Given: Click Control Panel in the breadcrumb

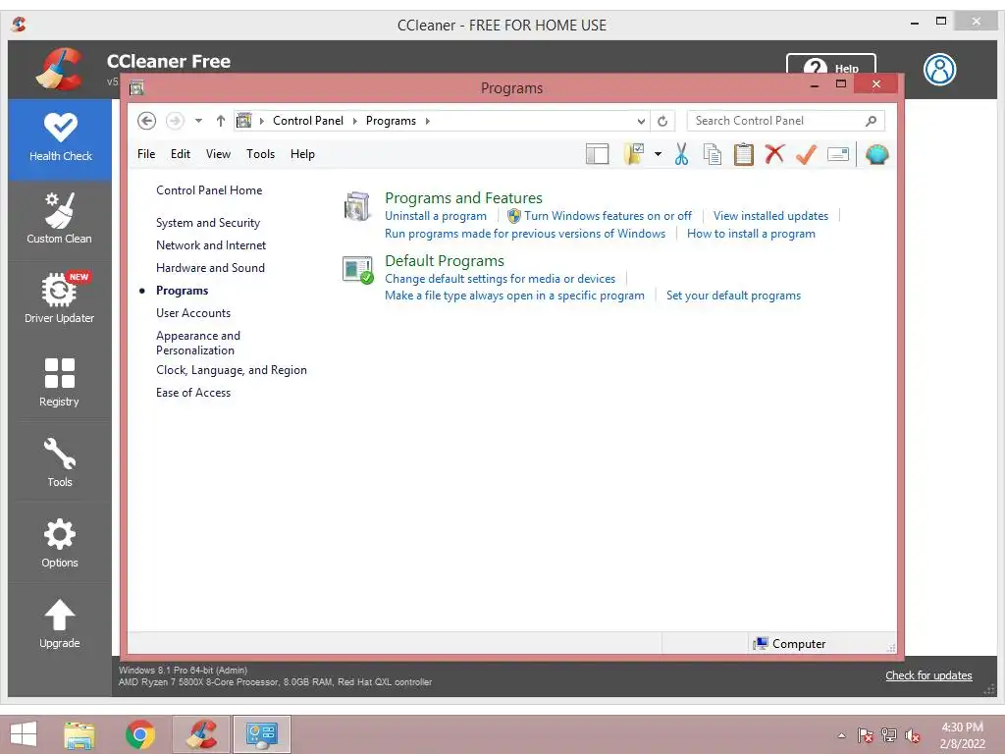Looking at the screenshot, I should point(307,121).
